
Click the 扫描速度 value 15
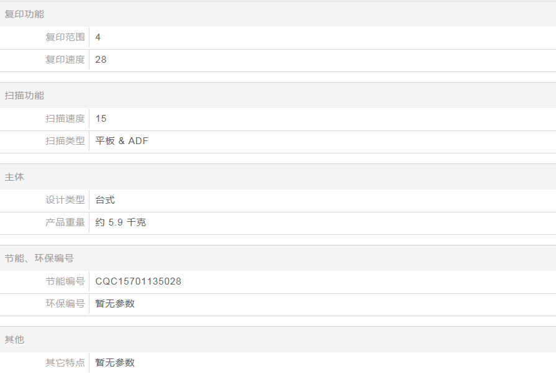(x=101, y=119)
